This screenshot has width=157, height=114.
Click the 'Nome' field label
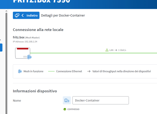click(17, 101)
